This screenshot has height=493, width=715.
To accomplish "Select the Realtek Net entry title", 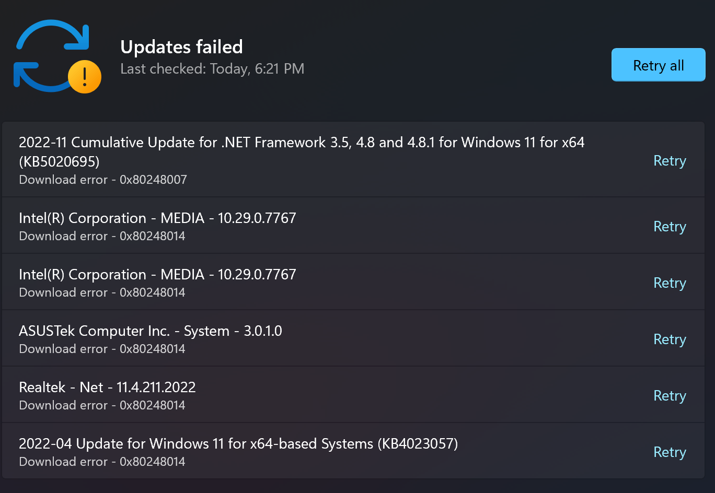I will click(x=107, y=387).
